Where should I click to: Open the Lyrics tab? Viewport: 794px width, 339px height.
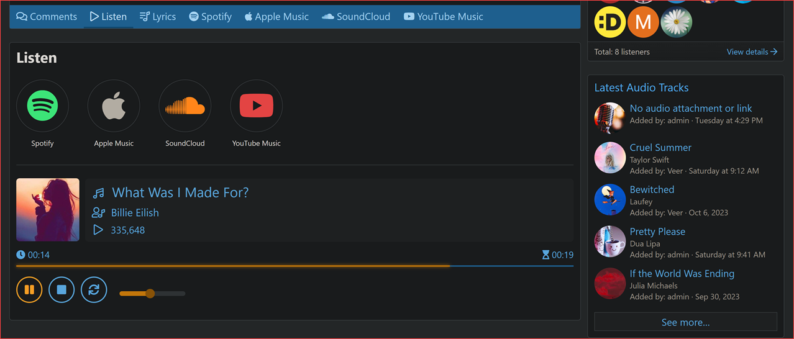[158, 17]
